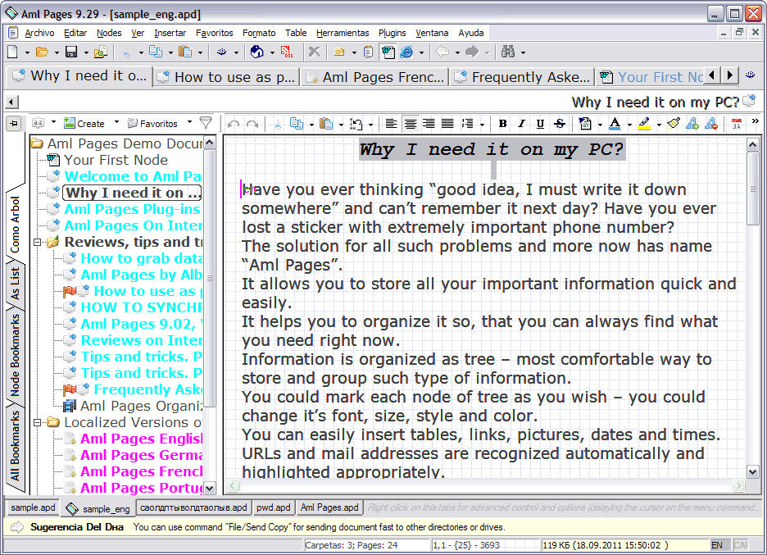Click the tip-of-day arrow icon in suggestion bar
The width and height of the screenshot is (767, 555).
17,527
